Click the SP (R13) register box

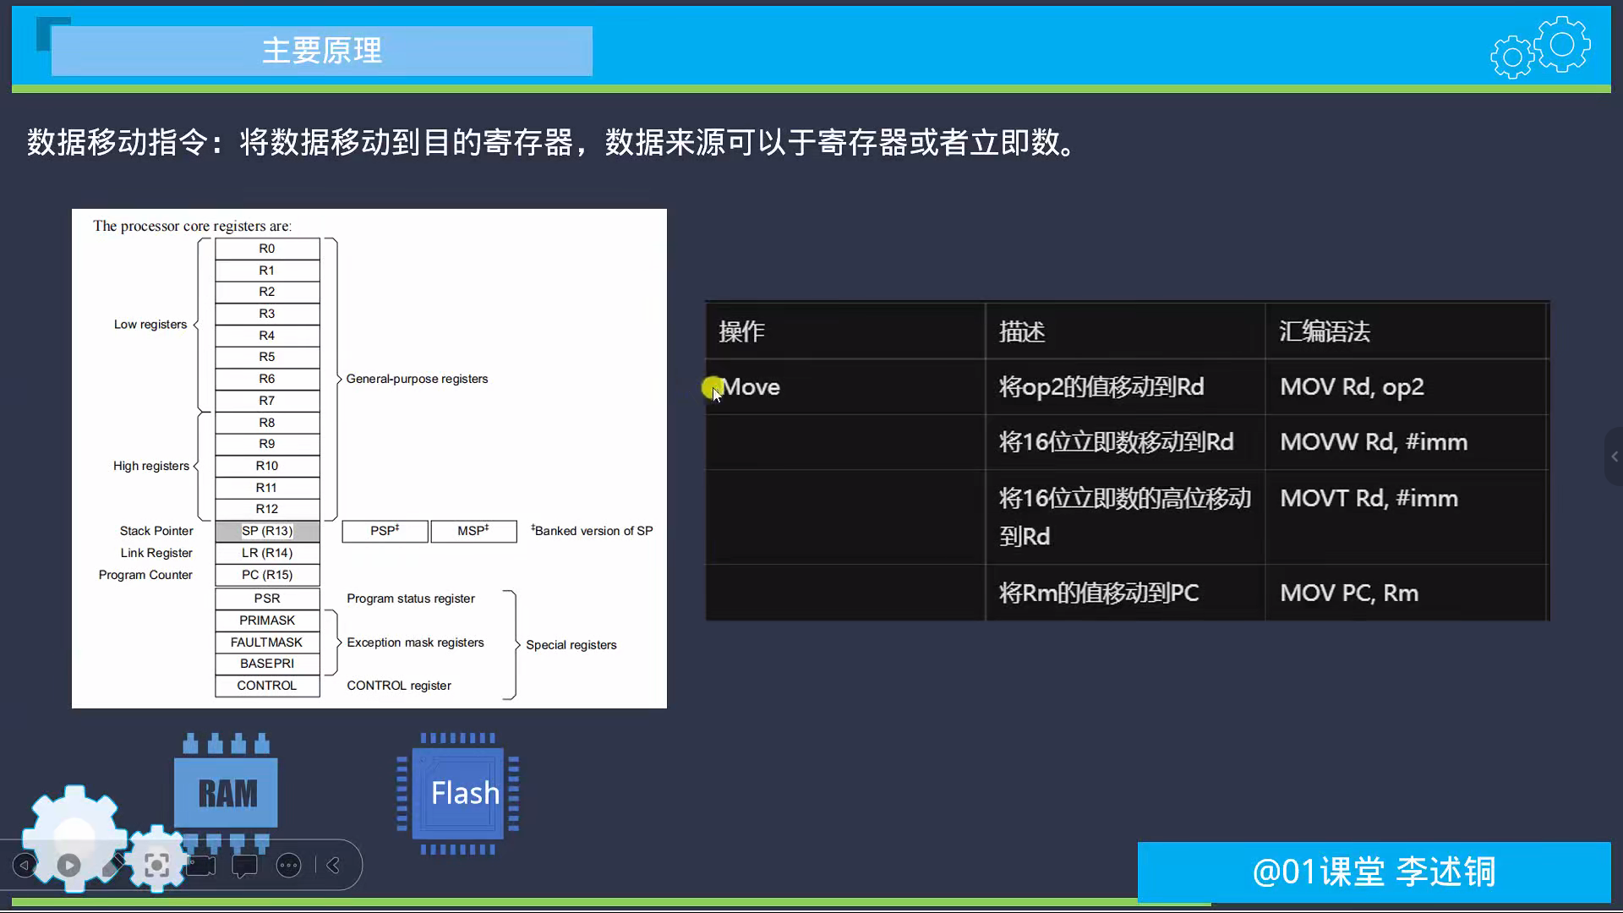267,531
